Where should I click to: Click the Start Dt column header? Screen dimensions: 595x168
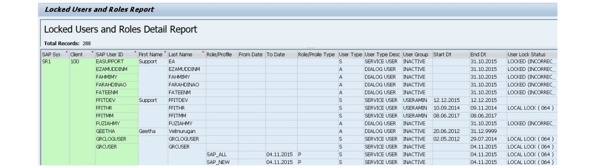451,54
